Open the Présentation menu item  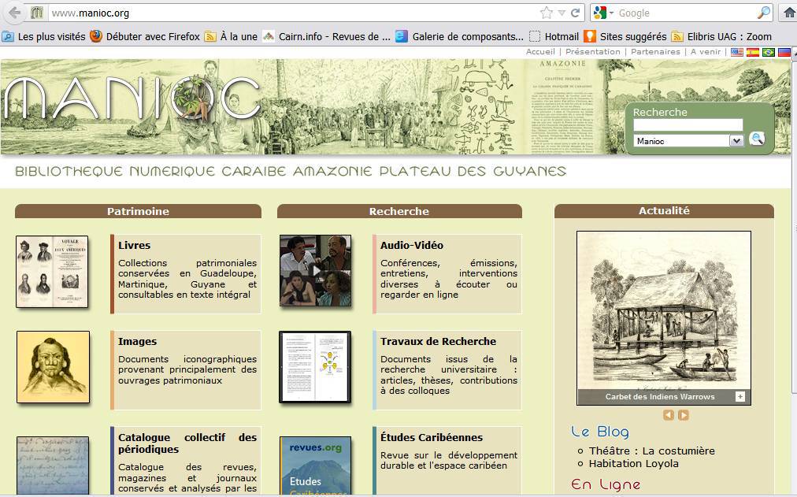pyautogui.click(x=592, y=52)
